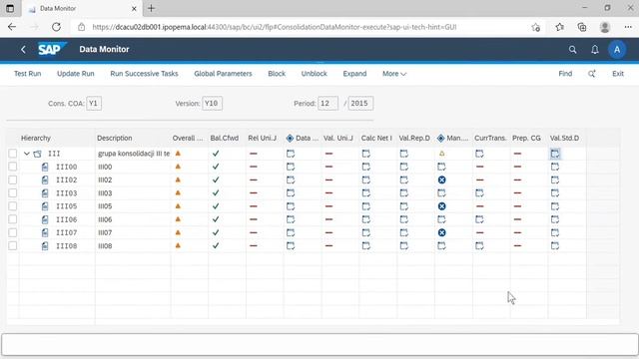Viewport: 639px width, 359px height.
Task: Click Update Run in toolbar
Action: coord(76,74)
